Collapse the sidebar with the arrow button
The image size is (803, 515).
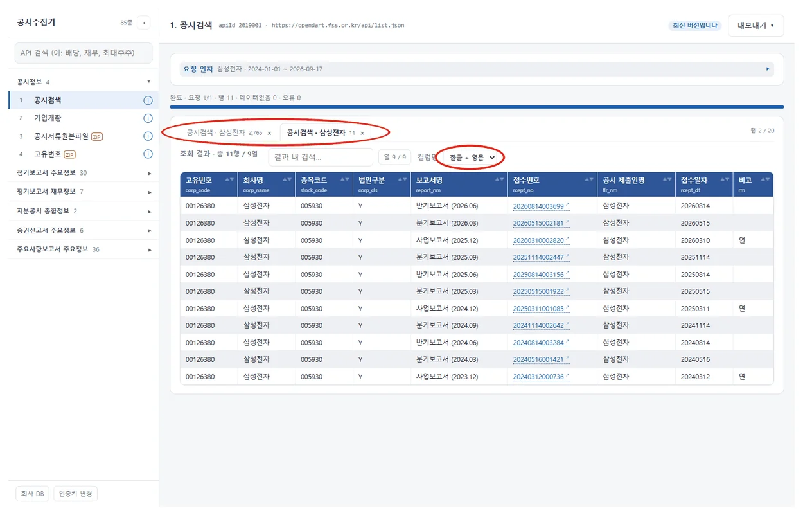click(144, 23)
